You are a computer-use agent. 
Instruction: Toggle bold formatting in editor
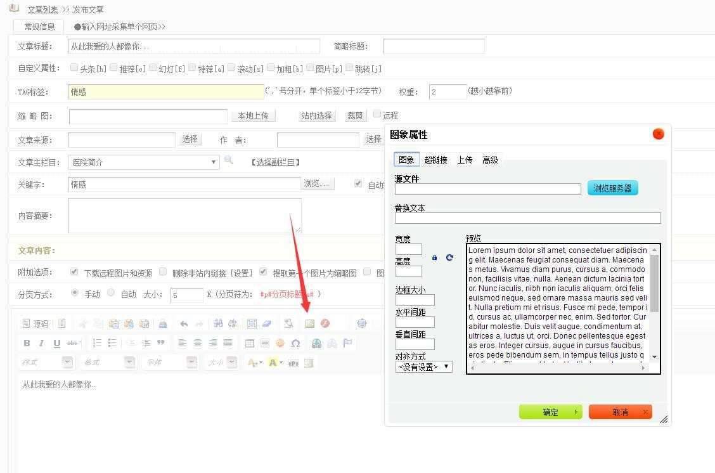click(x=27, y=343)
